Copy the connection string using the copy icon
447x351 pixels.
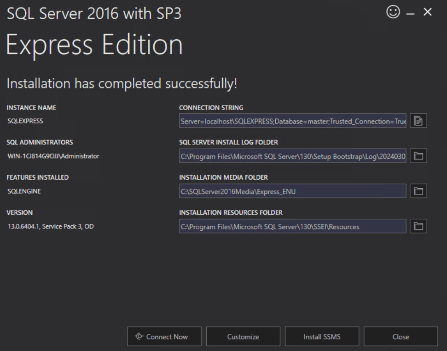click(418, 121)
